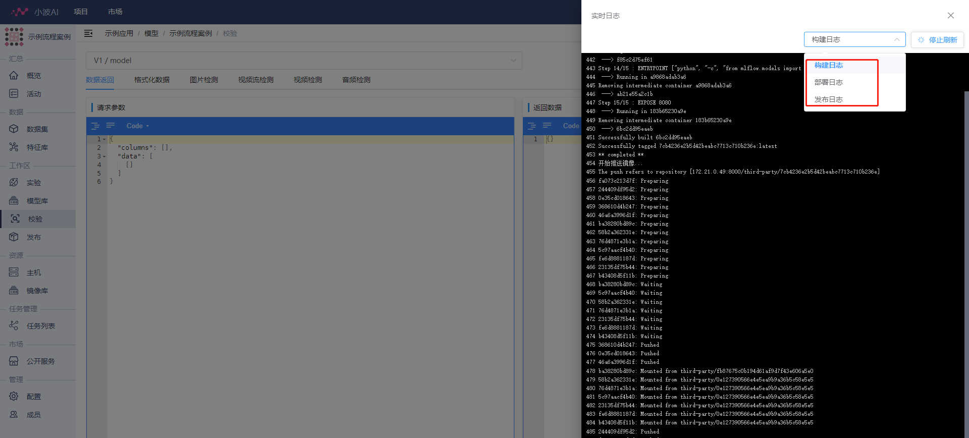Viewport: 969px width, 438px height.
Task: Click first format icon in 返回数据 editor toolbar
Action: [x=532, y=126]
